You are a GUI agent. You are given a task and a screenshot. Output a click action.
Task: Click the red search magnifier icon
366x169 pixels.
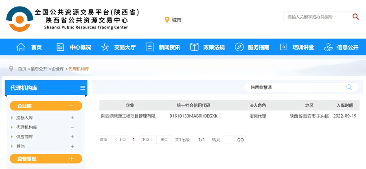(x=355, y=17)
